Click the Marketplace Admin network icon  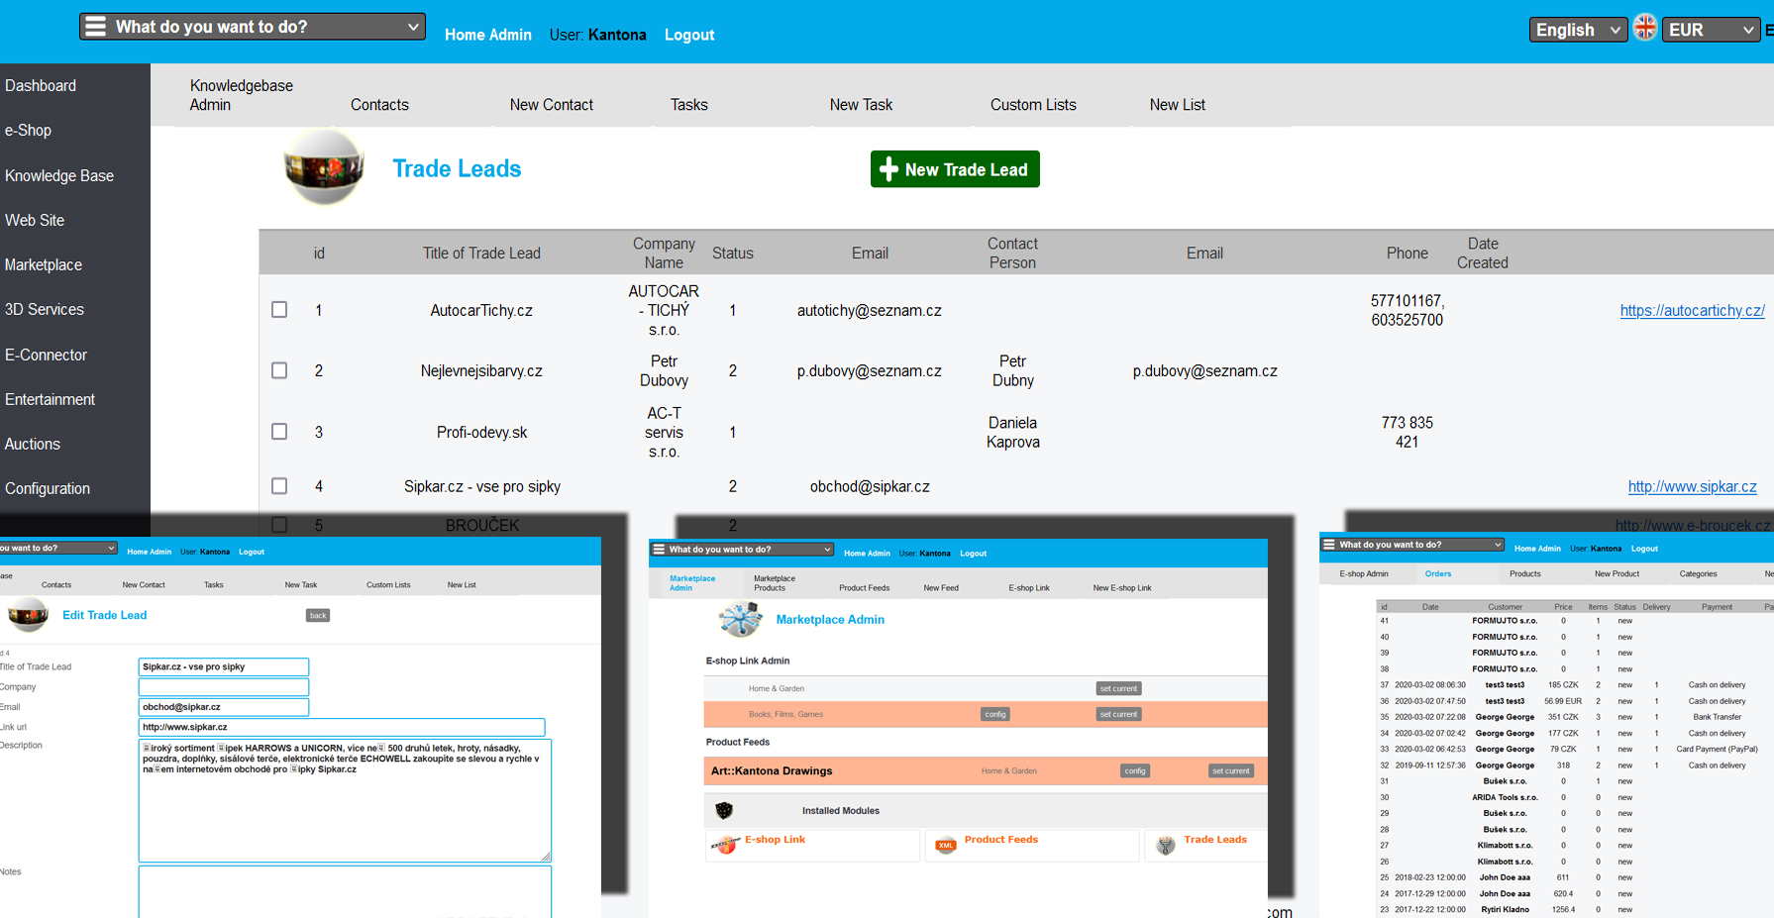(x=740, y=620)
